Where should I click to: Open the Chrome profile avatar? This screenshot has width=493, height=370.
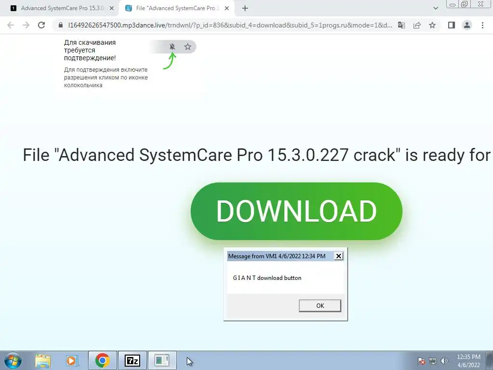click(x=467, y=25)
